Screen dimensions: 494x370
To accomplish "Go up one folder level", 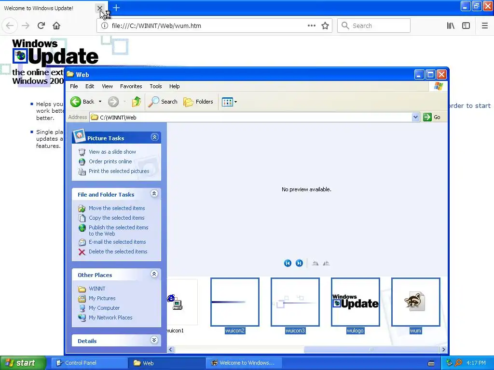I will pos(137,102).
